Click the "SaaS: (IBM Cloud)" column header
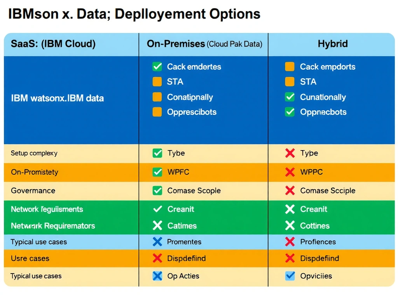Viewport: 398px width, 298px height. point(72,44)
